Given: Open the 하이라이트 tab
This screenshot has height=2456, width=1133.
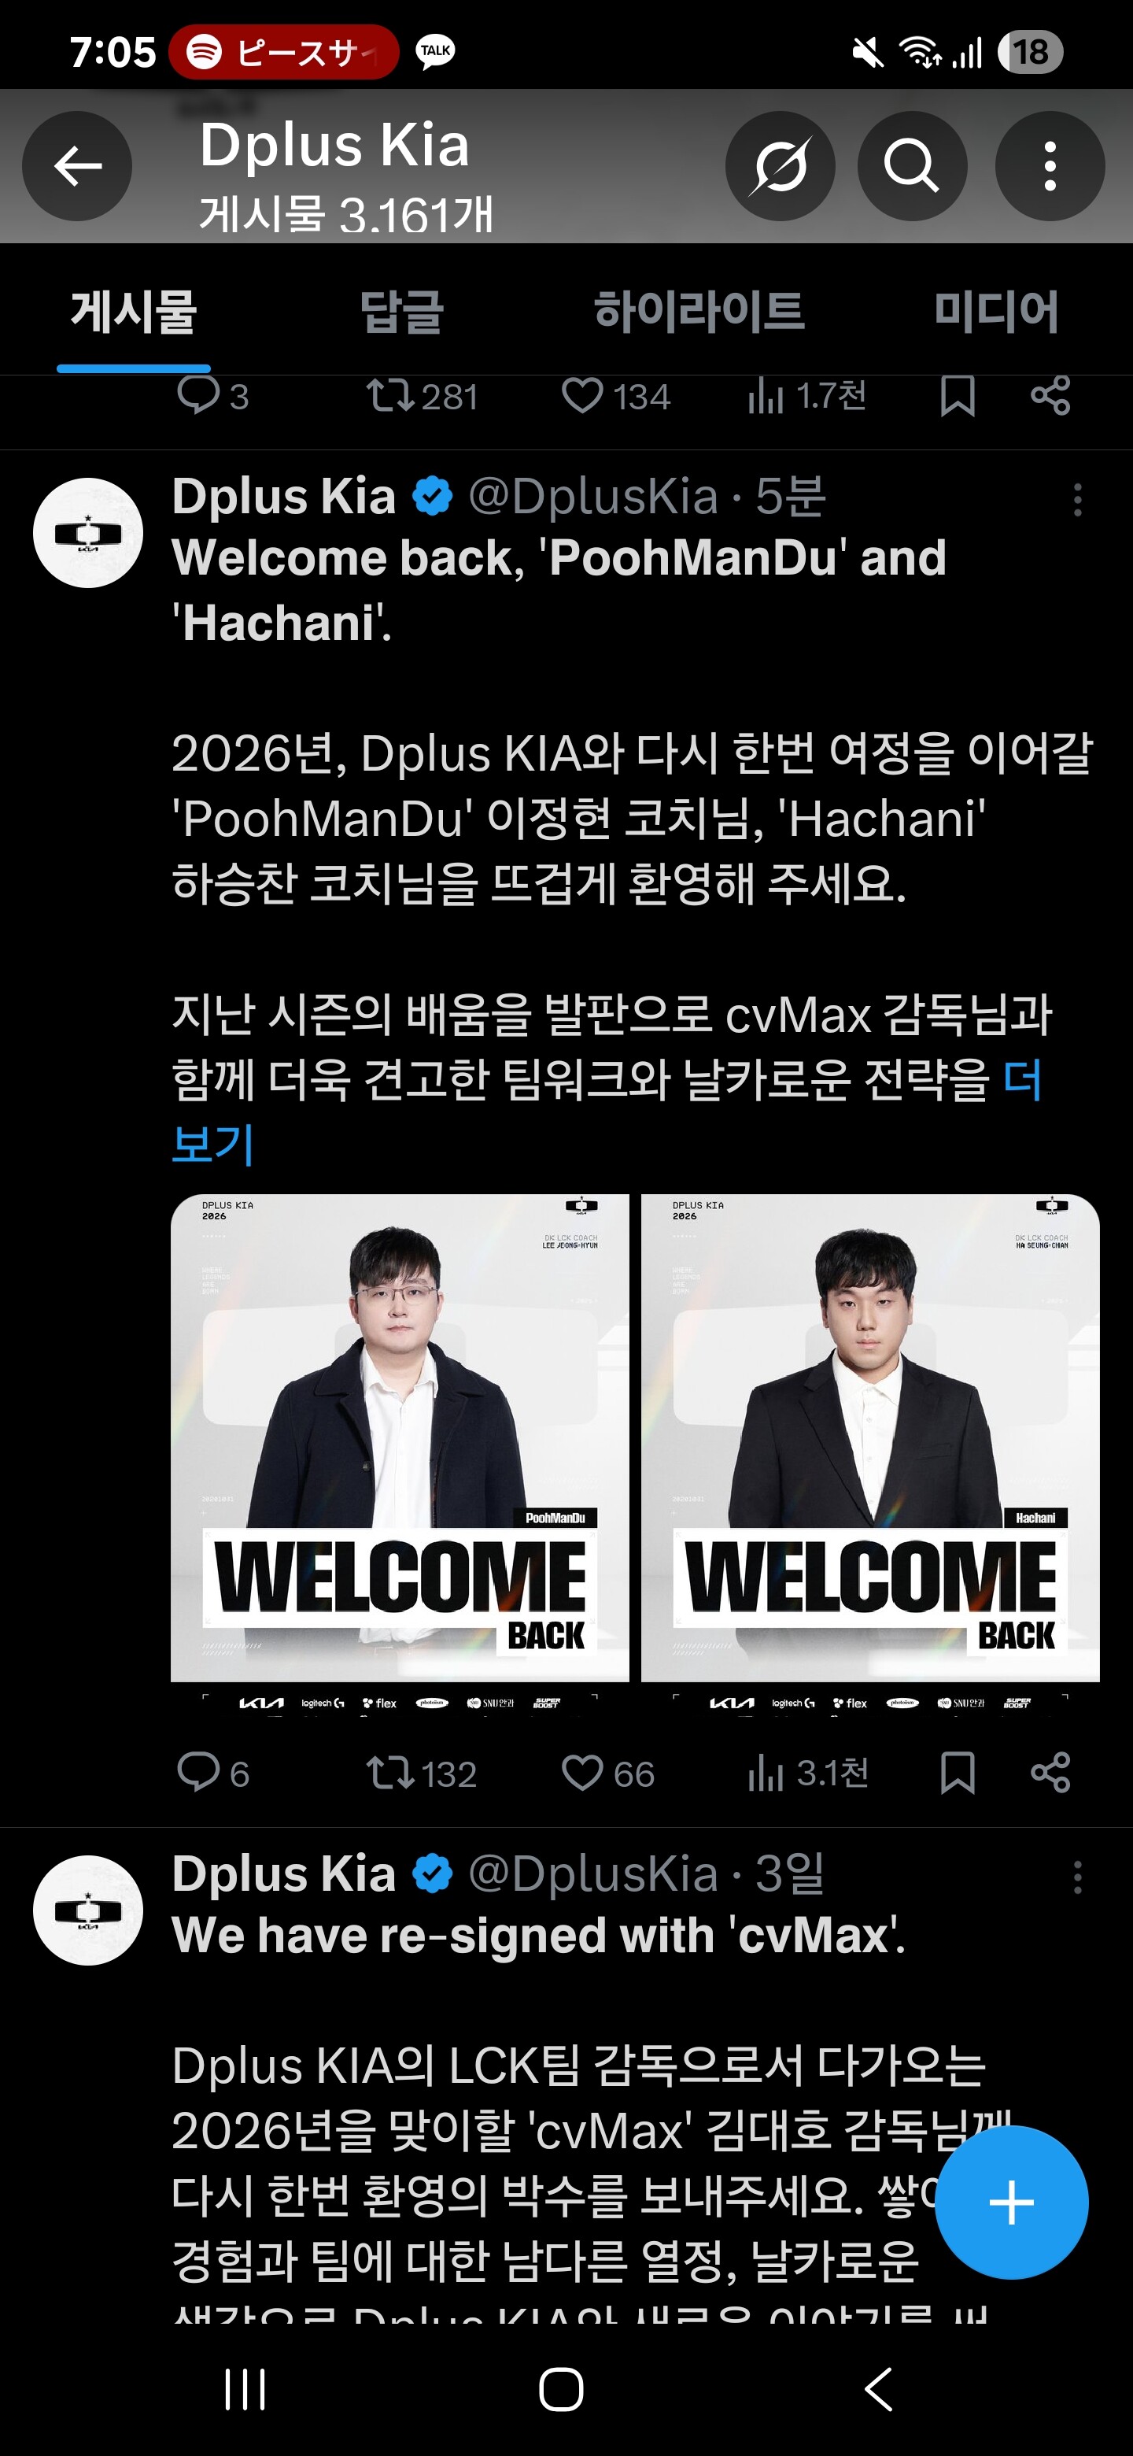Looking at the screenshot, I should tap(699, 312).
